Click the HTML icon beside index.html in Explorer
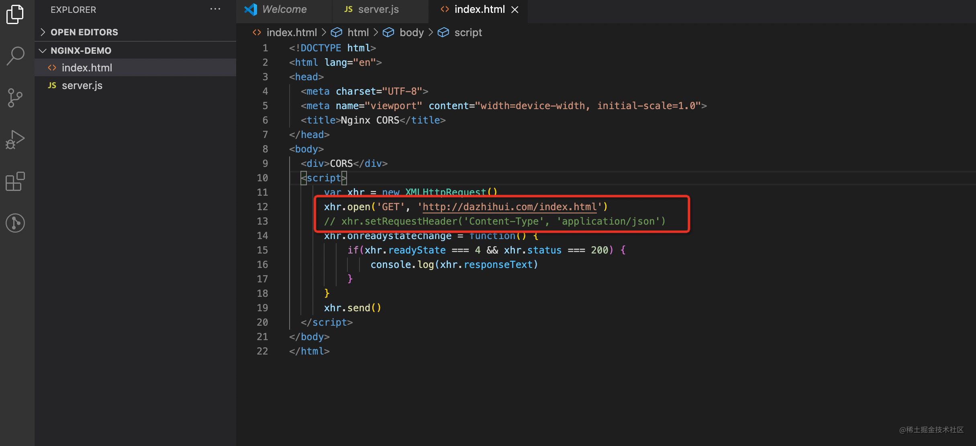This screenshot has height=446, width=976. tap(52, 67)
